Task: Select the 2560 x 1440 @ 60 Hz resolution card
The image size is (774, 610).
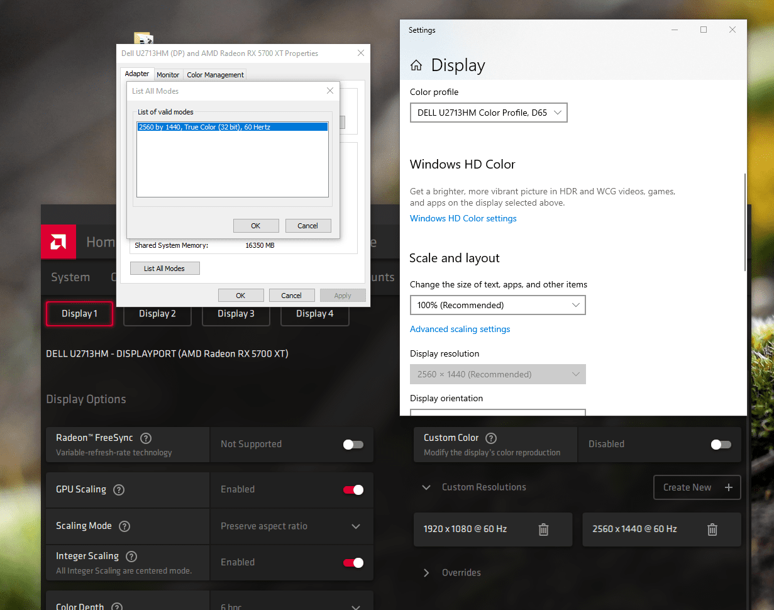Action: (661, 530)
